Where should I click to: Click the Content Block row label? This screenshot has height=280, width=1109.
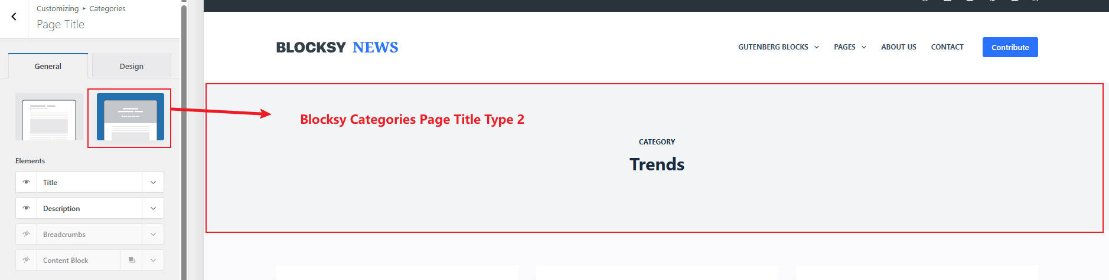tap(66, 261)
